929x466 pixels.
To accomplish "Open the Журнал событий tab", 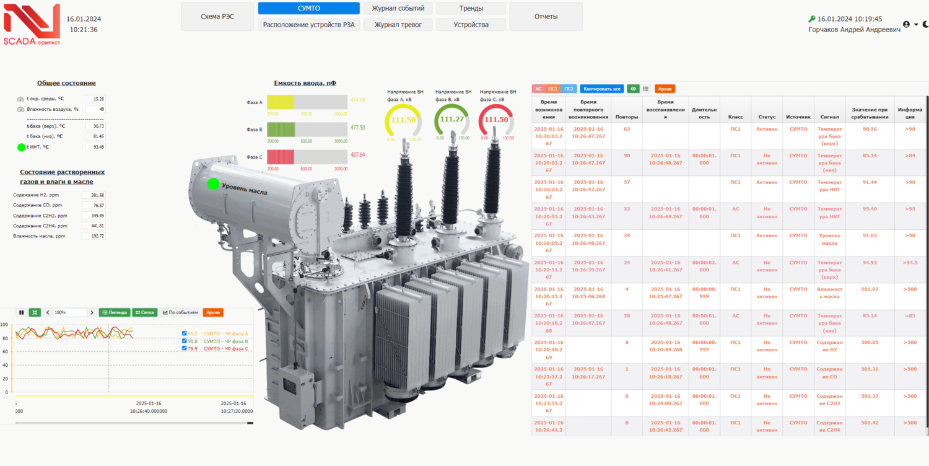I will (x=398, y=8).
